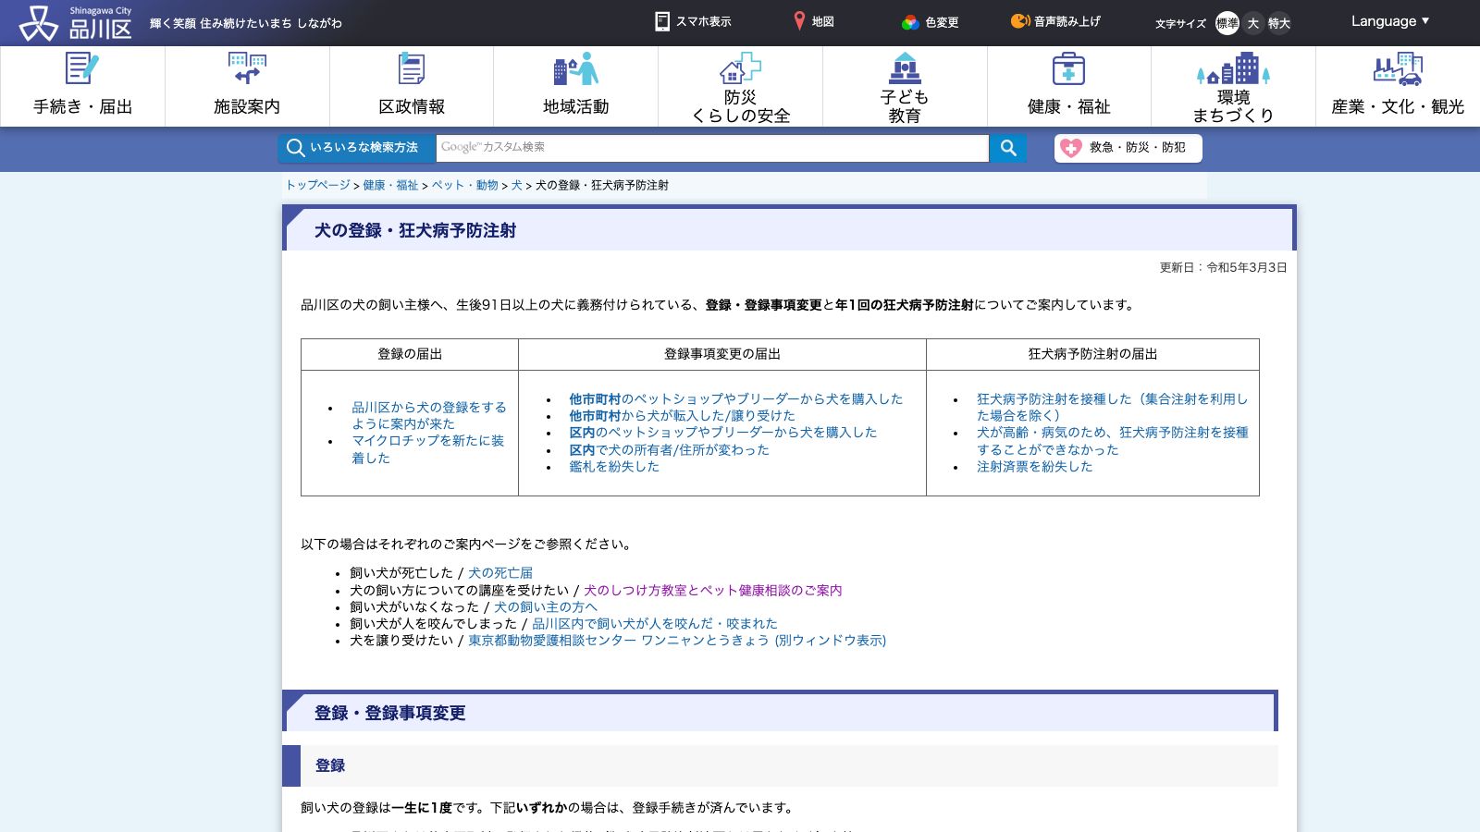Open 子ども 教育 menu
Viewport: 1480px width, 832px height.
tap(905, 86)
